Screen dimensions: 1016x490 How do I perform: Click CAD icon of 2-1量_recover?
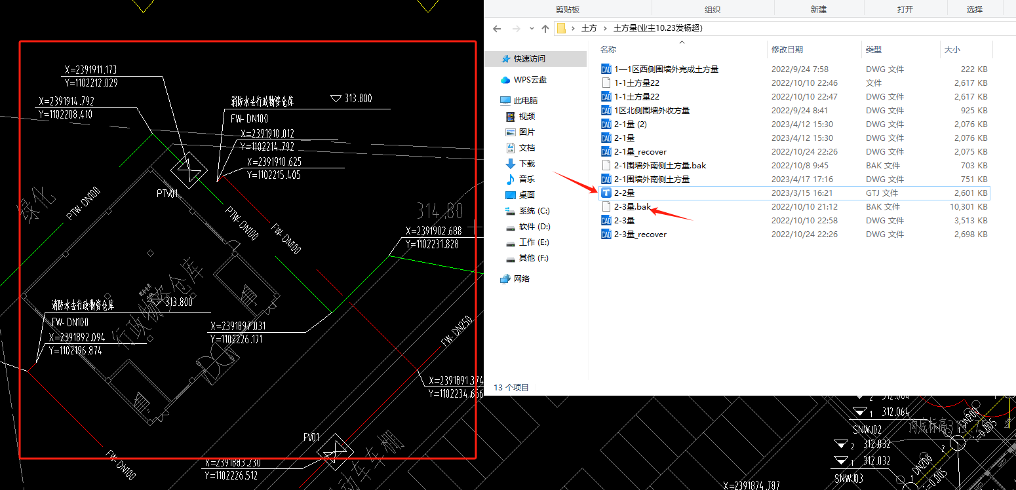click(x=606, y=151)
